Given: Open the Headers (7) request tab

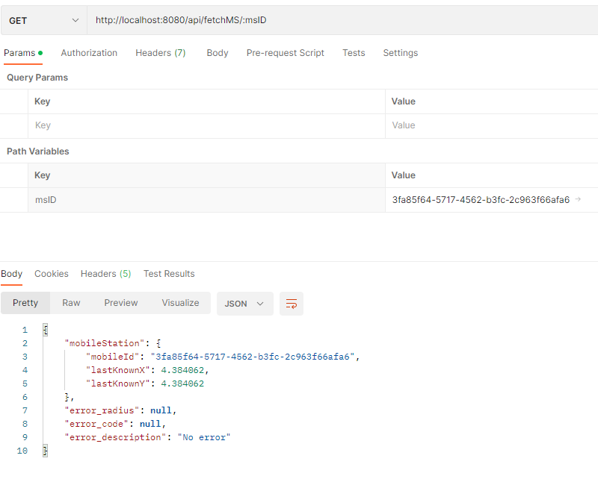Looking at the screenshot, I should click(160, 53).
